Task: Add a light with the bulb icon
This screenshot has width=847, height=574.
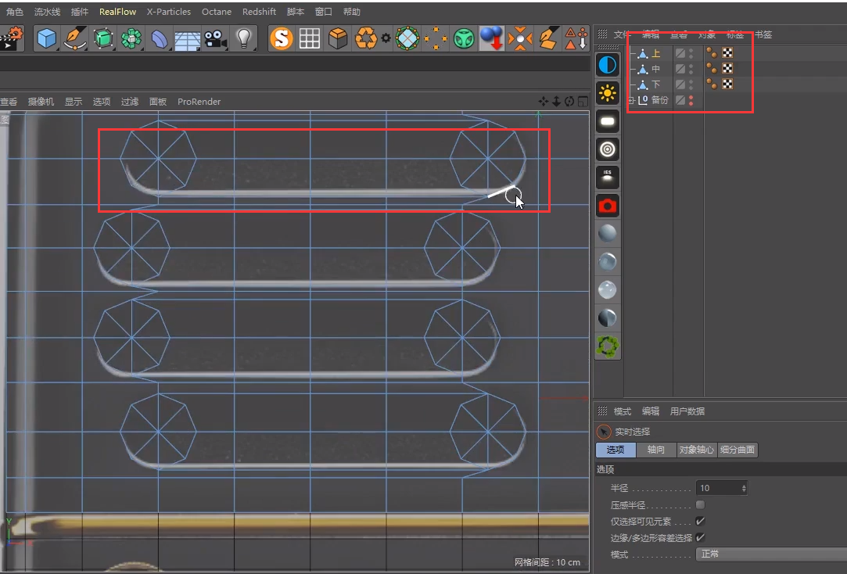Action: [244, 38]
